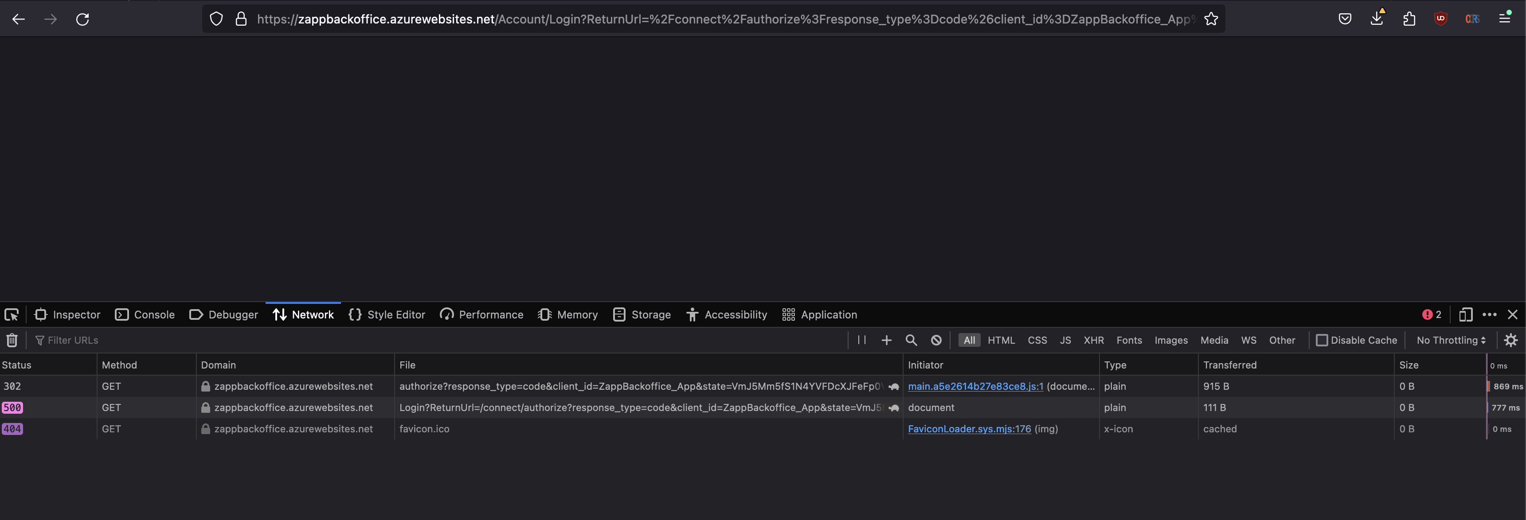The width and height of the screenshot is (1526, 520).
Task: Open the network request search
Action: pyautogui.click(x=911, y=340)
